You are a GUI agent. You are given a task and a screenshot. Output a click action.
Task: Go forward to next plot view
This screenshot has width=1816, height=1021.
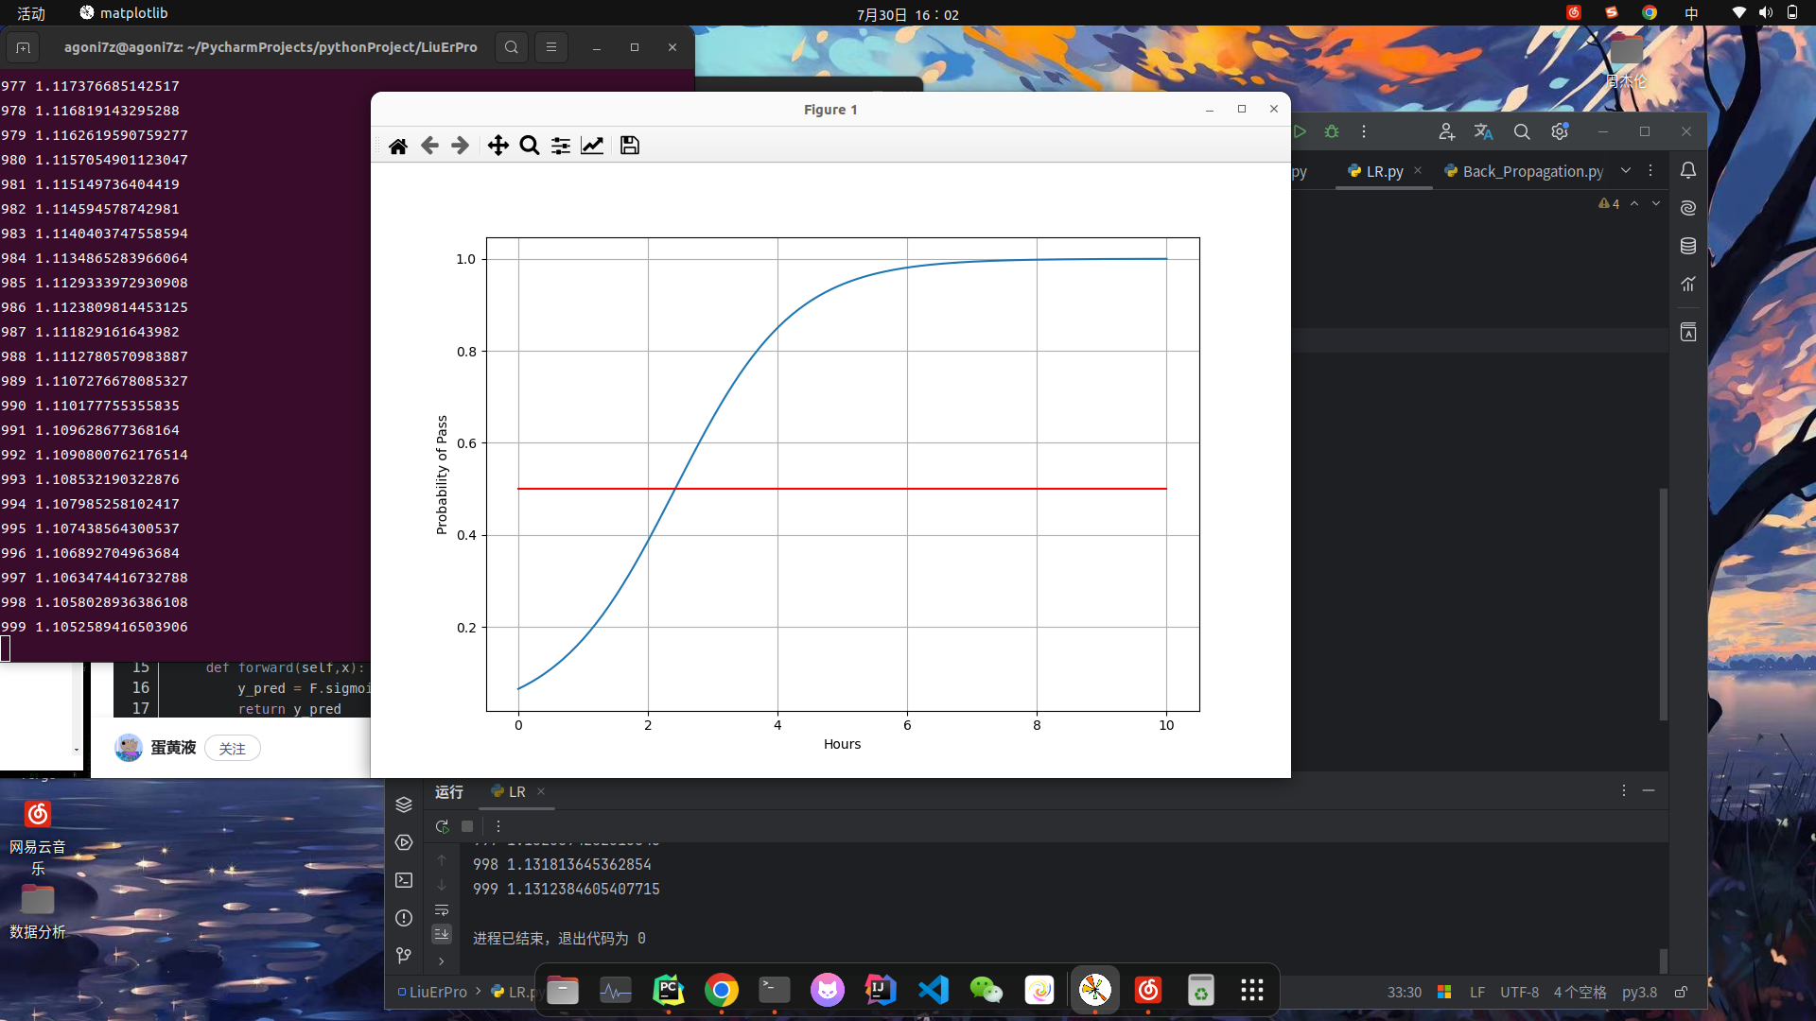(x=461, y=146)
